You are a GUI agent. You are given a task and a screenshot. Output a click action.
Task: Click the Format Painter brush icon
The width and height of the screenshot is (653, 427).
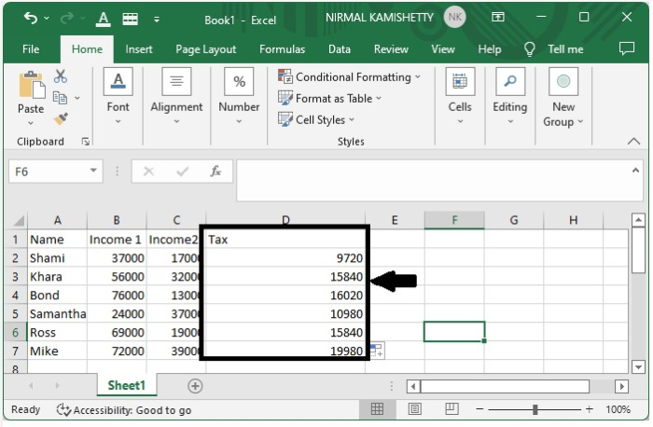61,119
